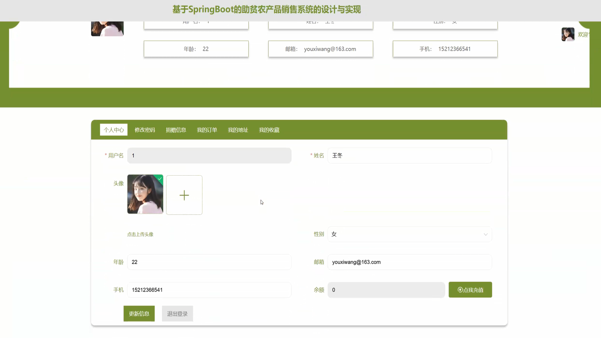Click the 邮箱 email input field
The height and width of the screenshot is (338, 601).
pos(410,262)
